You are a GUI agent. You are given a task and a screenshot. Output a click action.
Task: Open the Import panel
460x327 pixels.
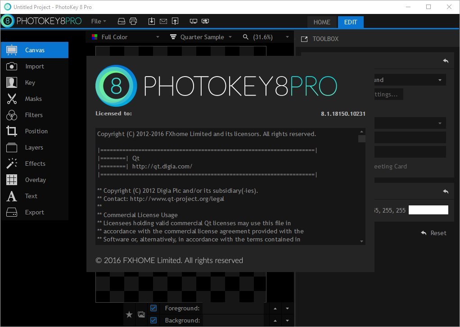pos(35,66)
